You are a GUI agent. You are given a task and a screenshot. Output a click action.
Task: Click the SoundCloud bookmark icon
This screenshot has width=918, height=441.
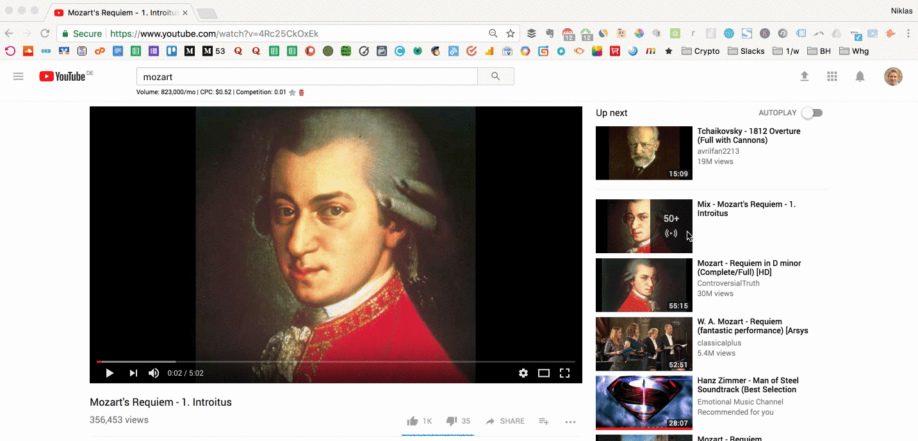pyautogui.click(x=28, y=51)
